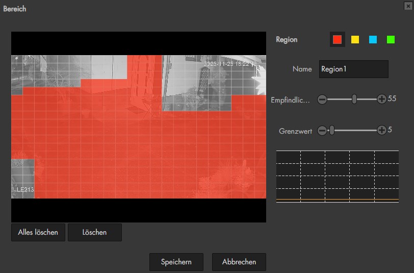Select the yellow region color swatch
414x273 pixels.
(x=355, y=39)
